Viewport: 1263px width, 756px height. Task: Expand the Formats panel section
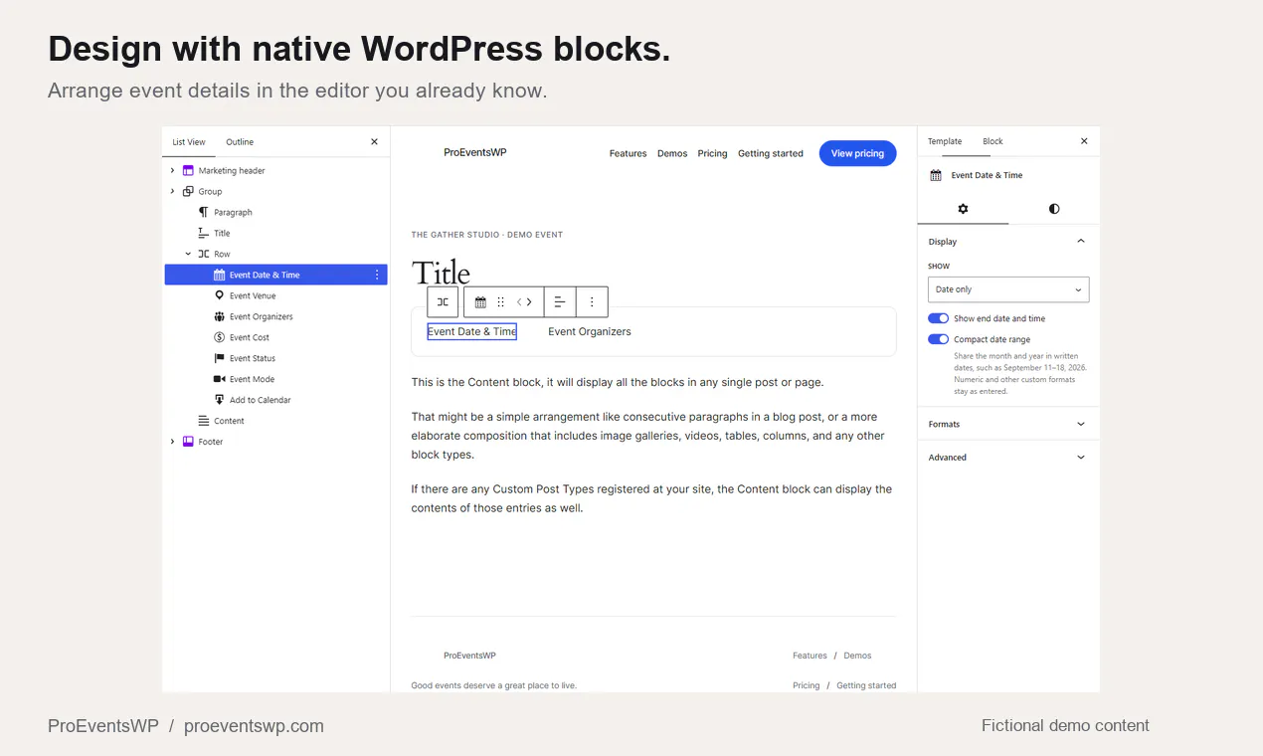[1008, 425]
